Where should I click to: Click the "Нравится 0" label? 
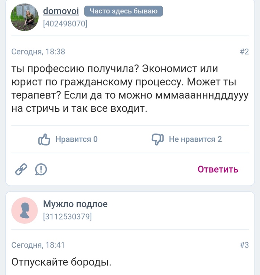77,140
